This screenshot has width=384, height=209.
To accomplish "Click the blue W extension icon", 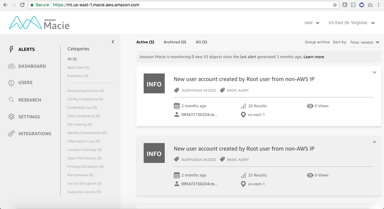I will (x=362, y=5).
